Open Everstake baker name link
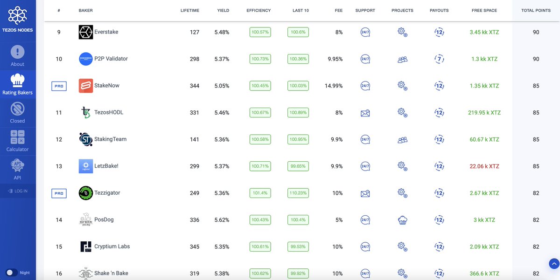Screen dimensions: 560x280 point(106,32)
